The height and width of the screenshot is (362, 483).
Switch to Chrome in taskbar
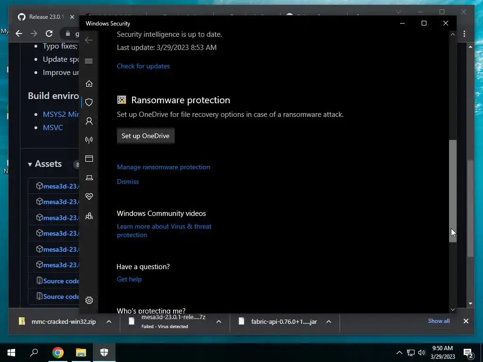tap(58, 353)
